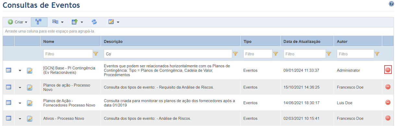The width and height of the screenshot is (397, 126).
Task: Click the refresh list icon
Action: pos(94,22)
